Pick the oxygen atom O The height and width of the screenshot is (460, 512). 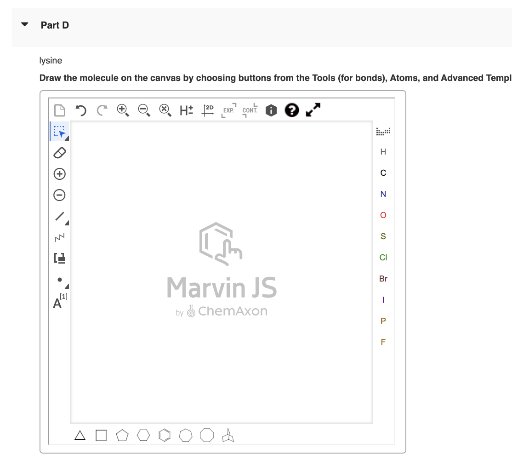click(x=383, y=215)
